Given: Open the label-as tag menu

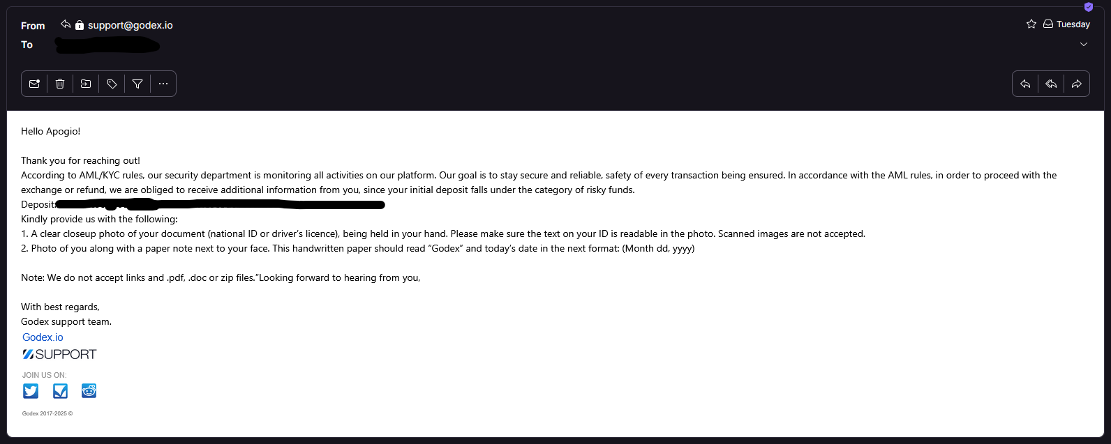Looking at the screenshot, I should [x=112, y=84].
